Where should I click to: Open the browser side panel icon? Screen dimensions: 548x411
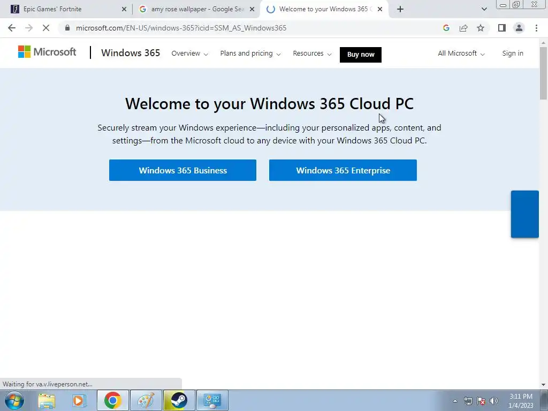pyautogui.click(x=502, y=28)
